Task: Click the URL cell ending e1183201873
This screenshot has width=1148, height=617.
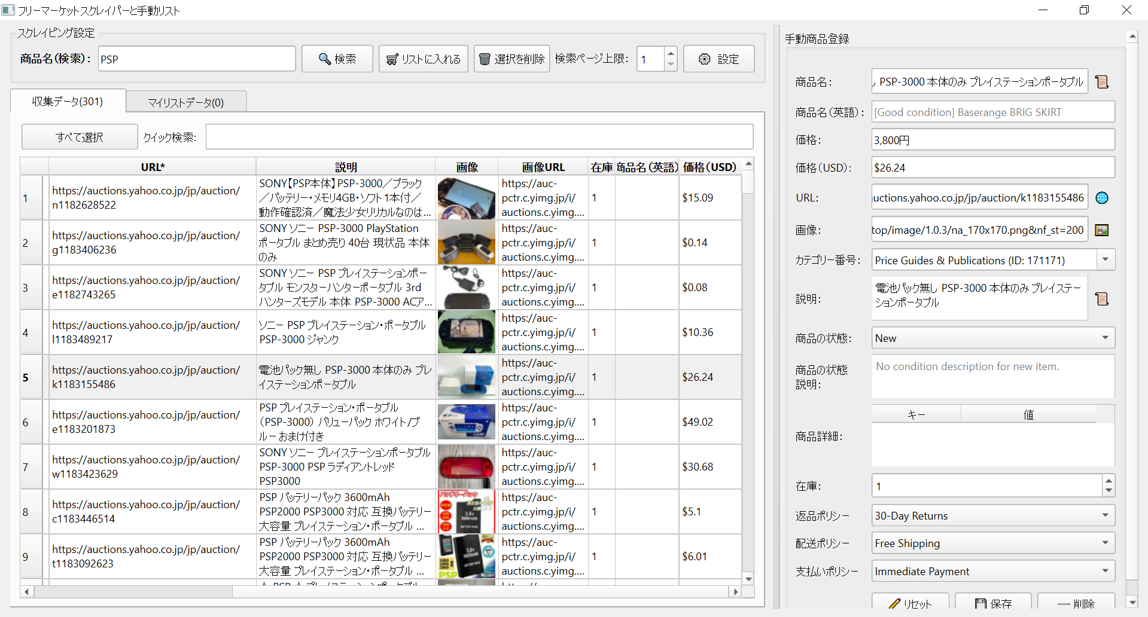Action: [x=153, y=422]
